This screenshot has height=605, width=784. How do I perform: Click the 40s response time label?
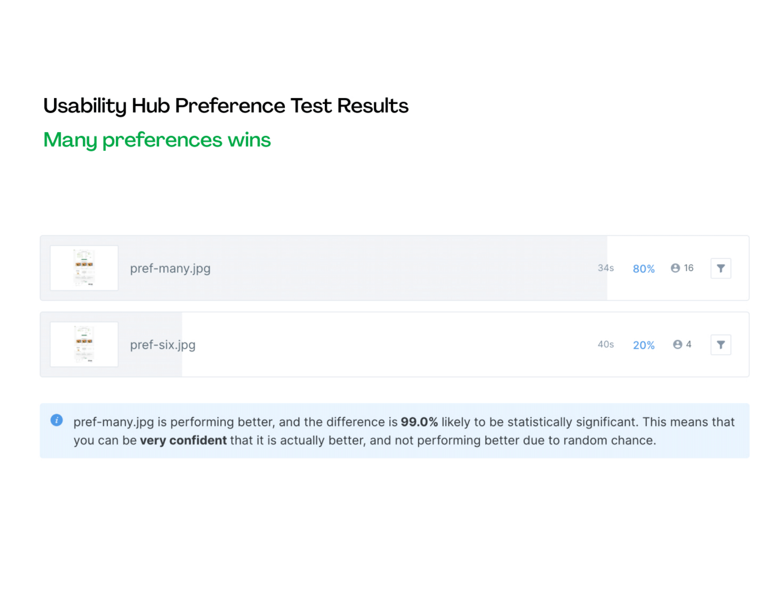click(605, 344)
